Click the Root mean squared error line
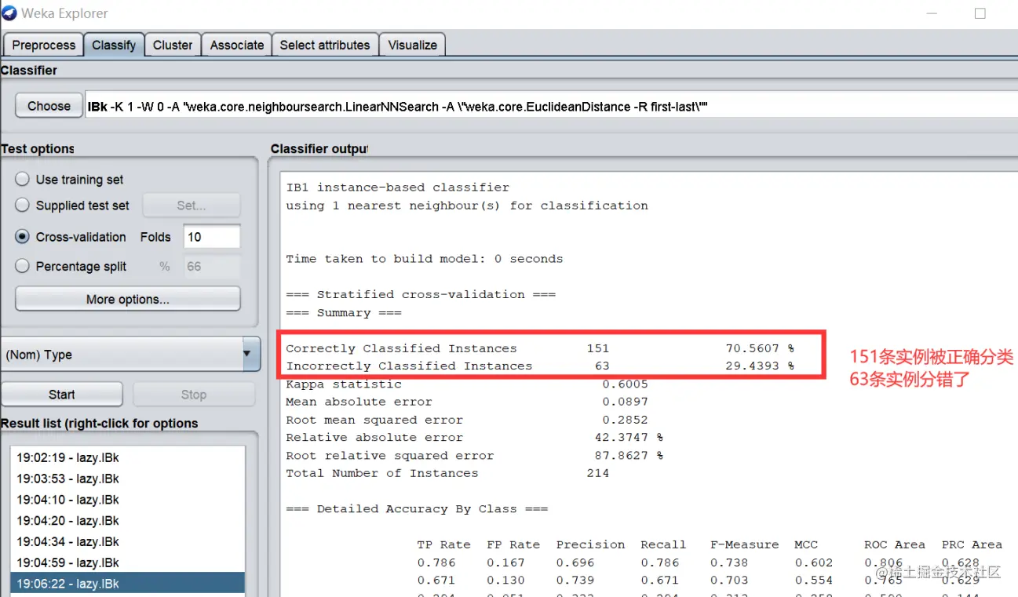The image size is (1018, 597). click(x=467, y=420)
